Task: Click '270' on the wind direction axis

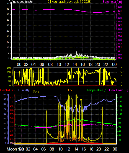Action: tap(9, 73)
